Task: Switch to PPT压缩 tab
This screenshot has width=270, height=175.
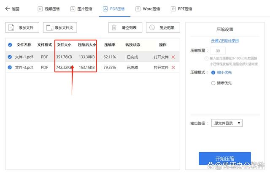Action: pos(181,9)
